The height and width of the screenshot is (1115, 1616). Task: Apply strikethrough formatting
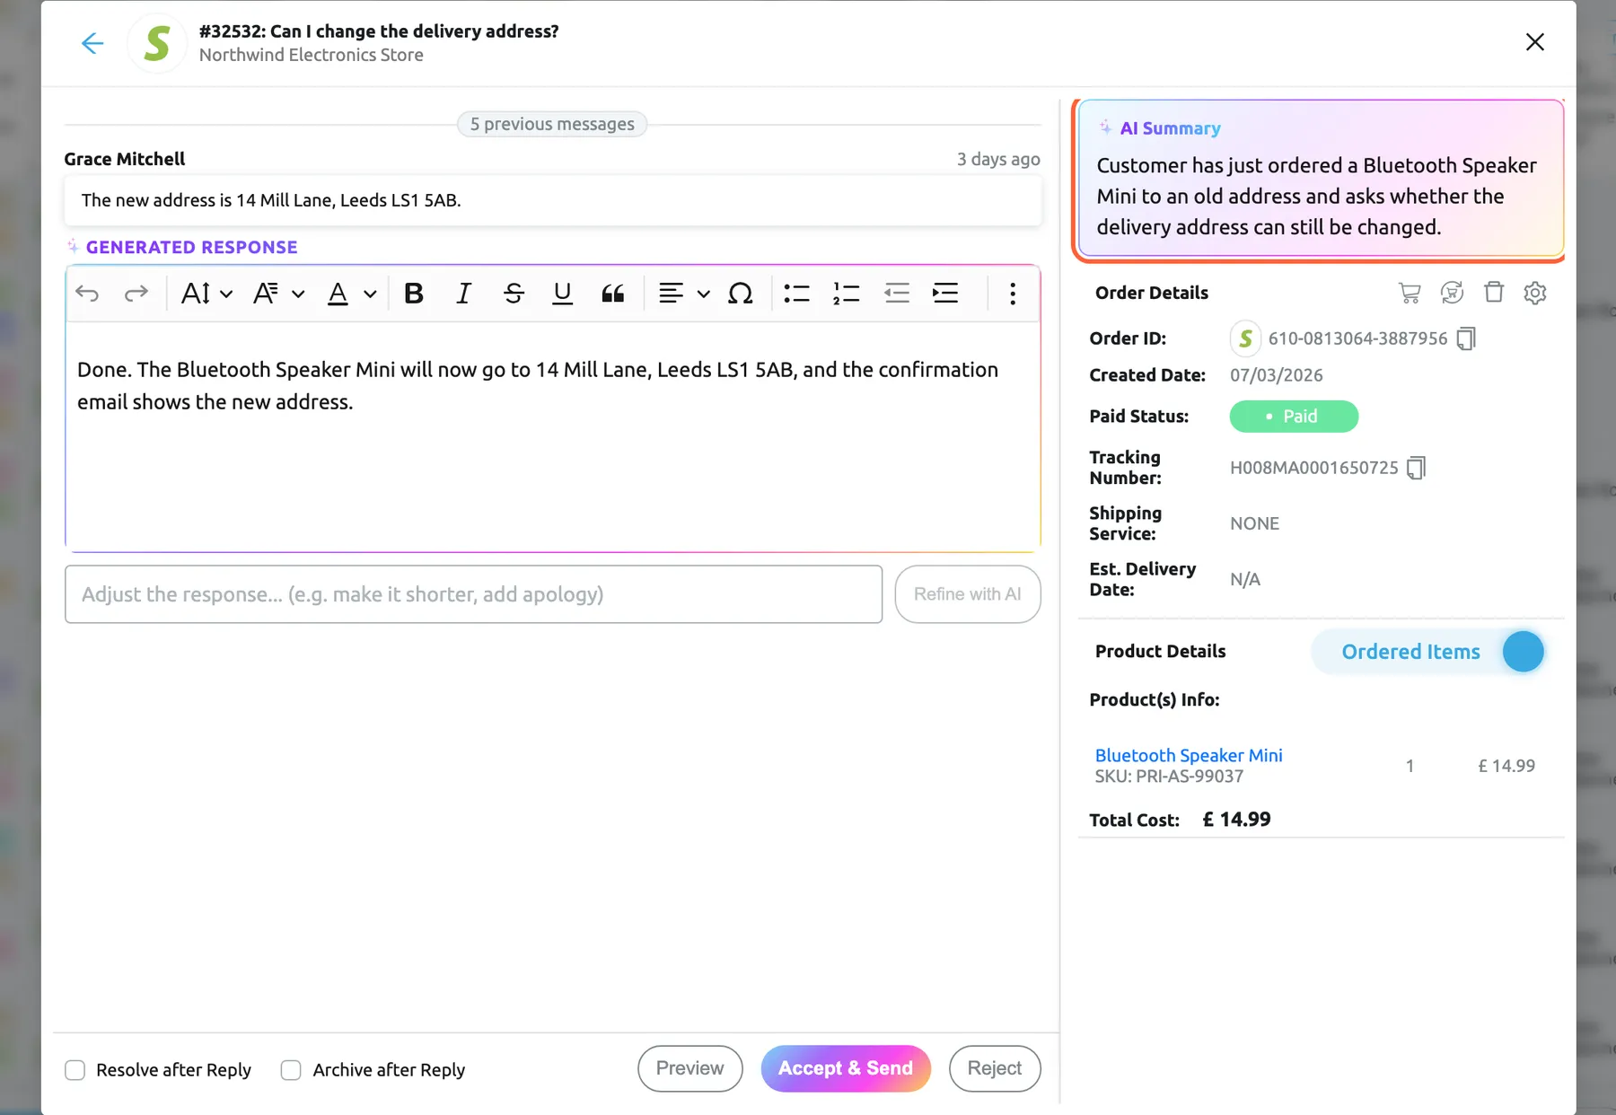pyautogui.click(x=514, y=294)
